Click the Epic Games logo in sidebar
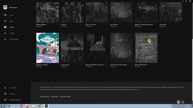 [5, 7]
